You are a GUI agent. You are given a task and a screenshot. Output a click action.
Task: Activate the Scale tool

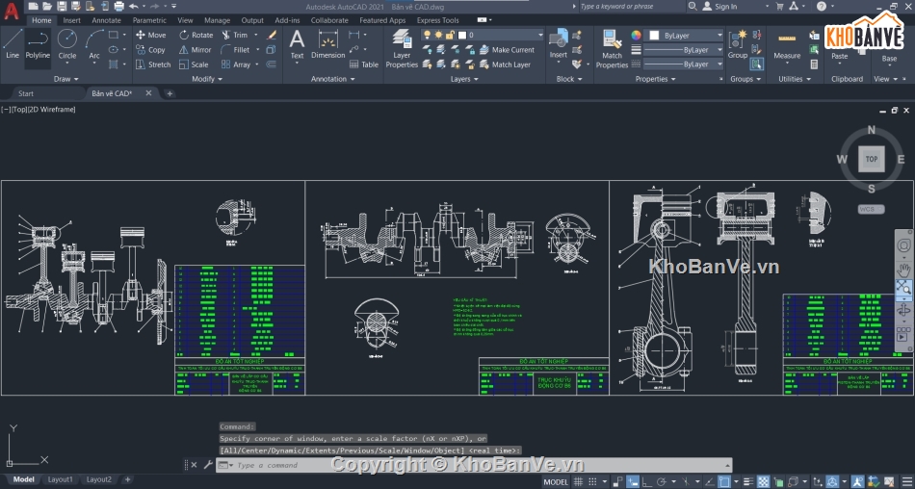pyautogui.click(x=194, y=64)
